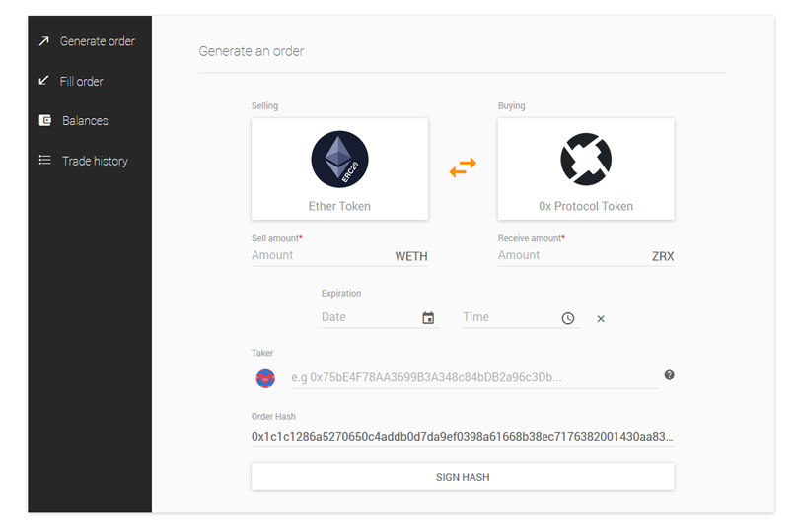797x531 pixels.
Task: Click the Sell amount label
Action: 276,238
